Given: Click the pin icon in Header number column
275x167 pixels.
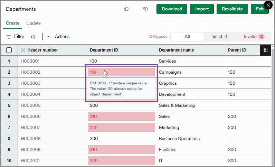Looking at the screenshot, I should [23, 50].
